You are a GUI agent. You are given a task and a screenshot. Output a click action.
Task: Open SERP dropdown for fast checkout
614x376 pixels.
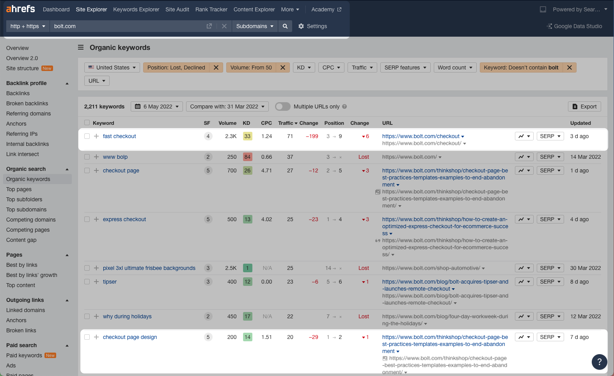[550, 136]
